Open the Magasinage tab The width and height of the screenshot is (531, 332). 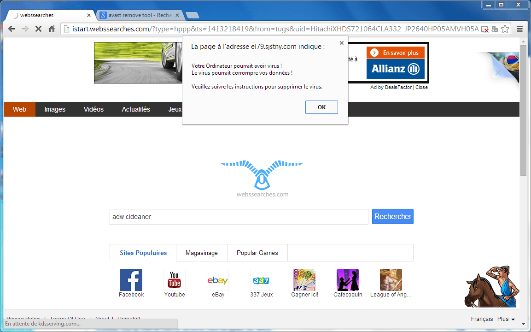(x=202, y=253)
